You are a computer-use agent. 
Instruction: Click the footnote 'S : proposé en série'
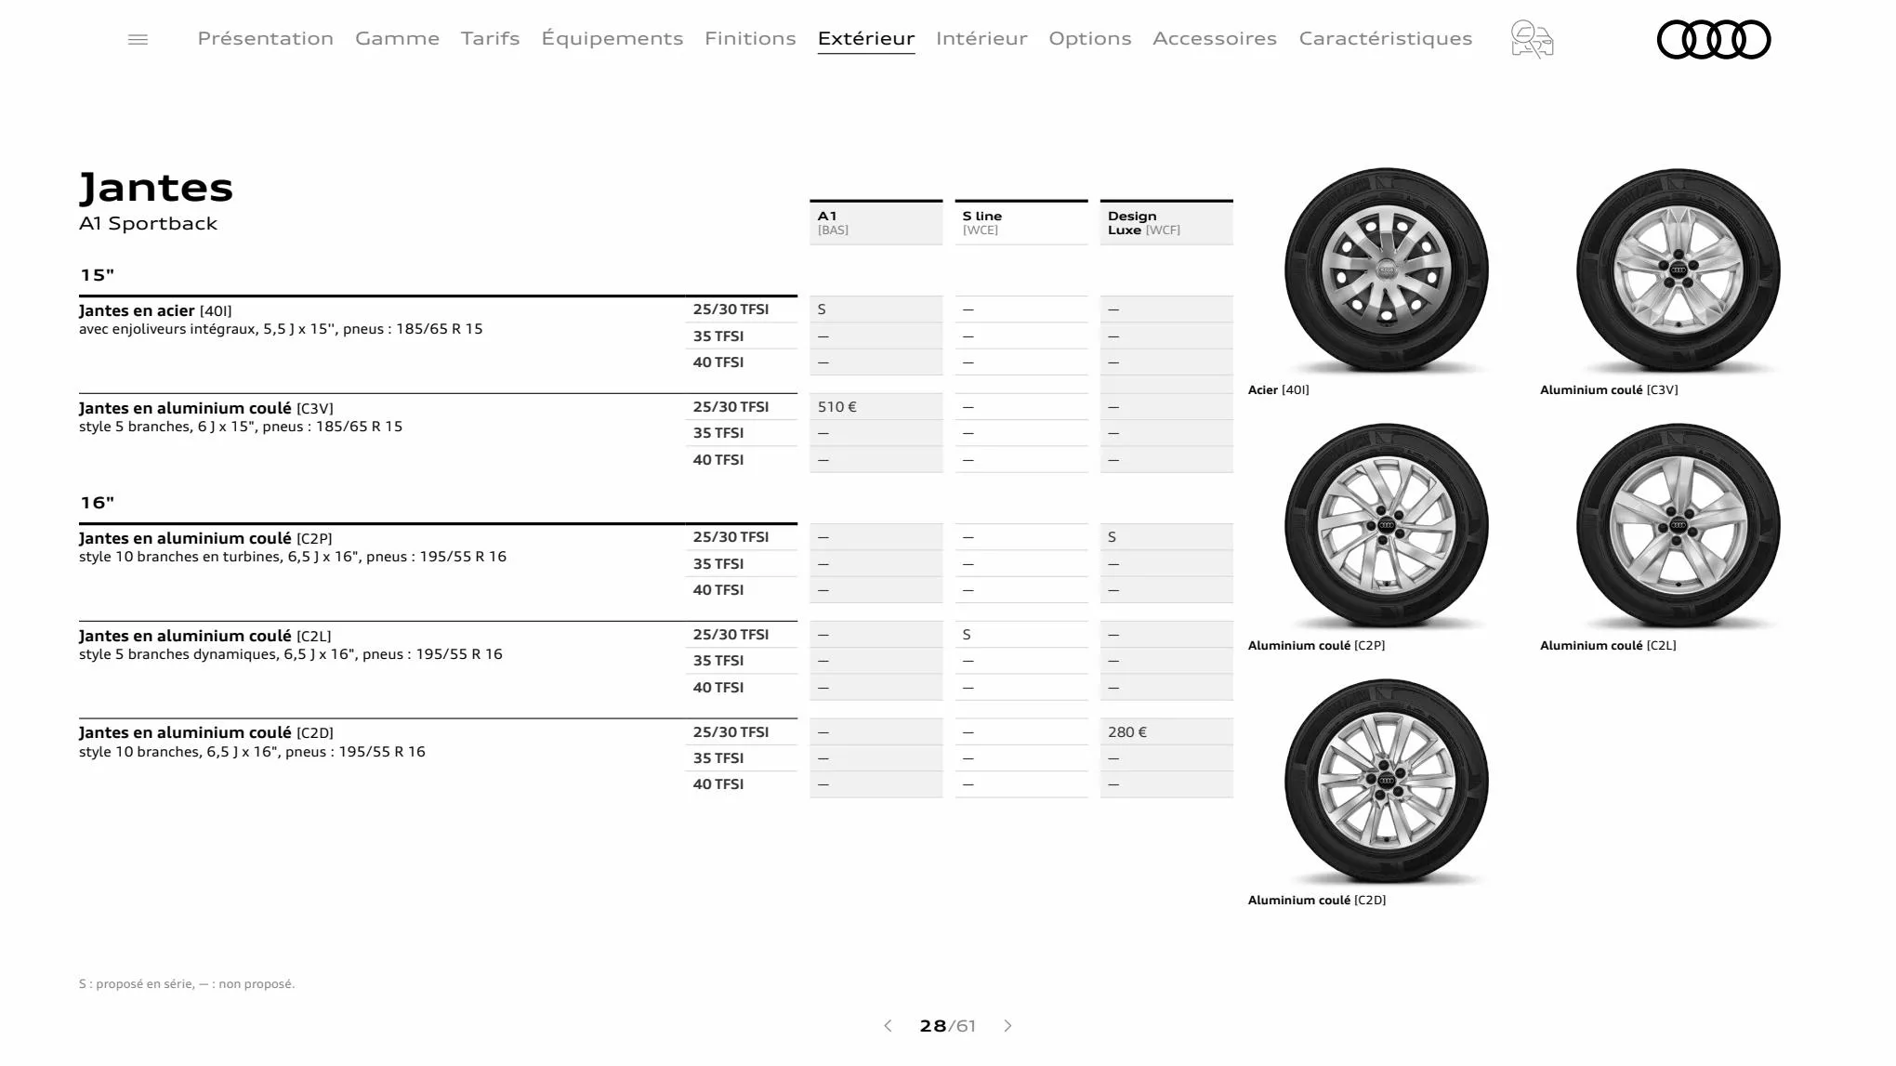[187, 984]
